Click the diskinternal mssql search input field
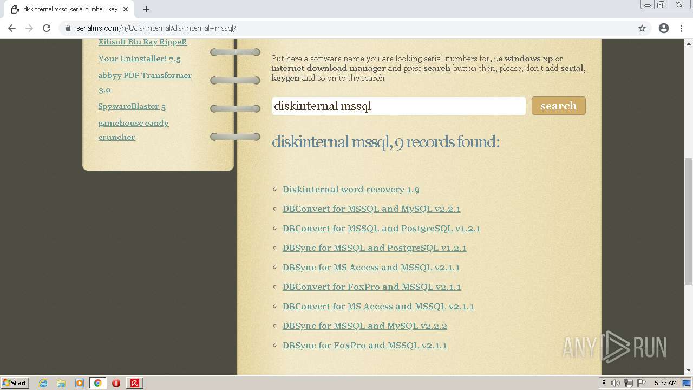 point(398,106)
